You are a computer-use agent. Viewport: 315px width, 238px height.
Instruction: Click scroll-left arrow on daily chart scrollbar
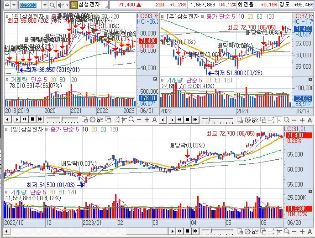[x=6, y=232]
